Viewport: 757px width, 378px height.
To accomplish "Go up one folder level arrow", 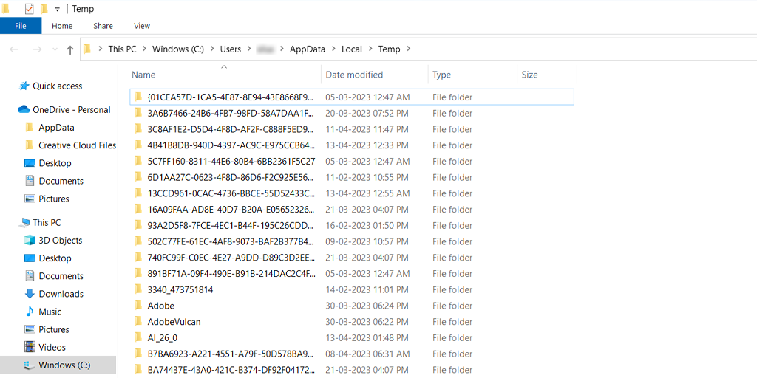I will point(70,49).
